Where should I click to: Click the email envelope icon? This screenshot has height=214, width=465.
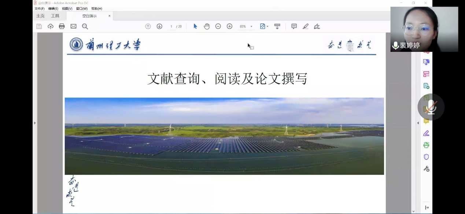tap(73, 26)
